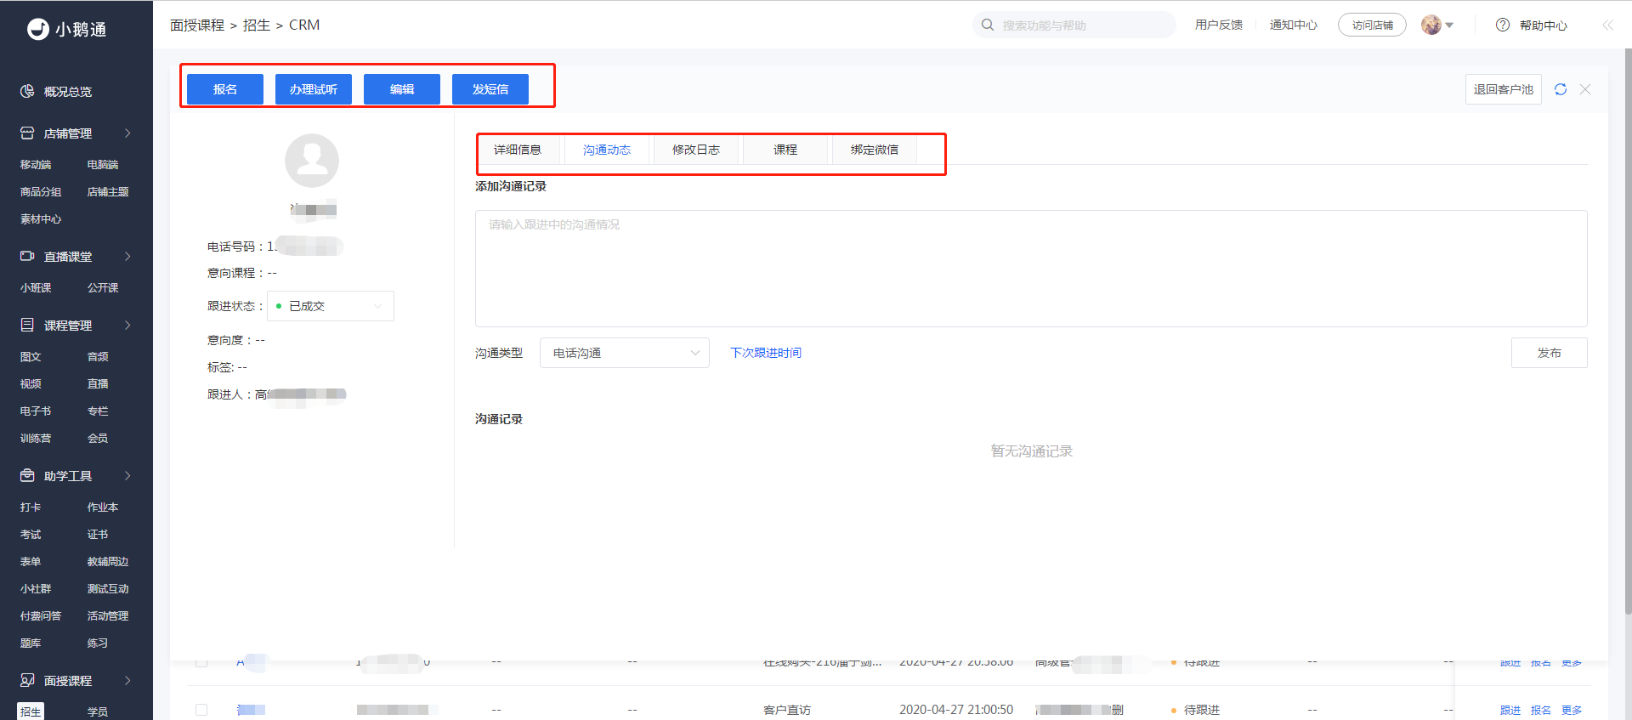The height and width of the screenshot is (720, 1632).
Task: Click the page vertical scrollbar
Action: tap(1628, 332)
